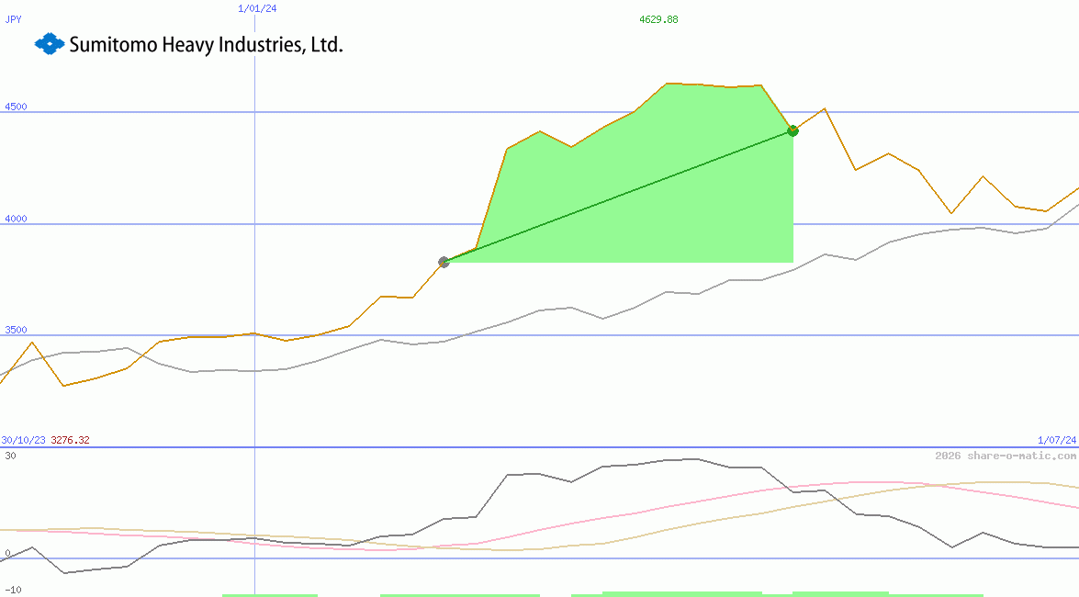Click the 30/10/23 start date label

coord(23,440)
